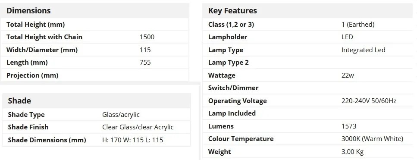417x160 pixels.
Task: Select the Projection (mm) row
Action: [95, 75]
